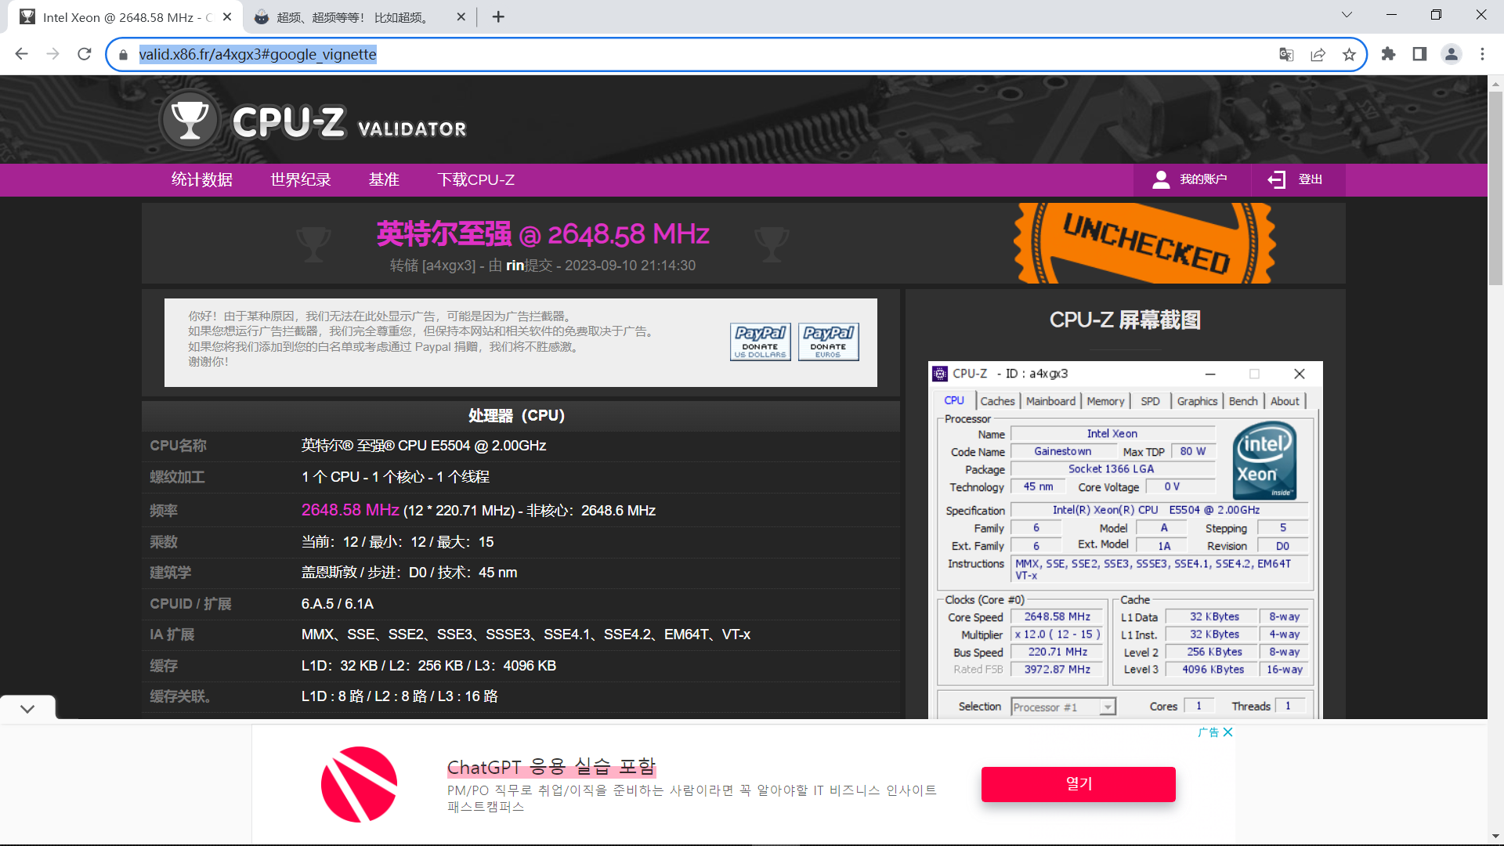Click the Socket 1366 LGA package field

tap(1112, 468)
